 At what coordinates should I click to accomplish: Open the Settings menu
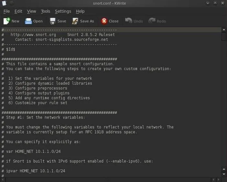(63, 11)
